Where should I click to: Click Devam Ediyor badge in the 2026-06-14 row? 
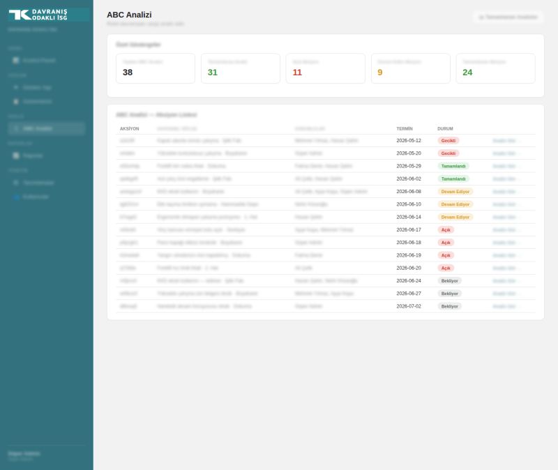[x=455, y=217]
